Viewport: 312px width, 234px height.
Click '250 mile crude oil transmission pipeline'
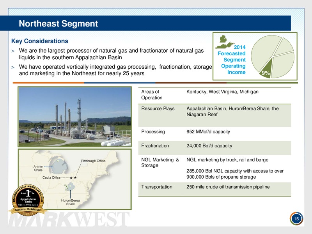pyautogui.click(x=228, y=187)
